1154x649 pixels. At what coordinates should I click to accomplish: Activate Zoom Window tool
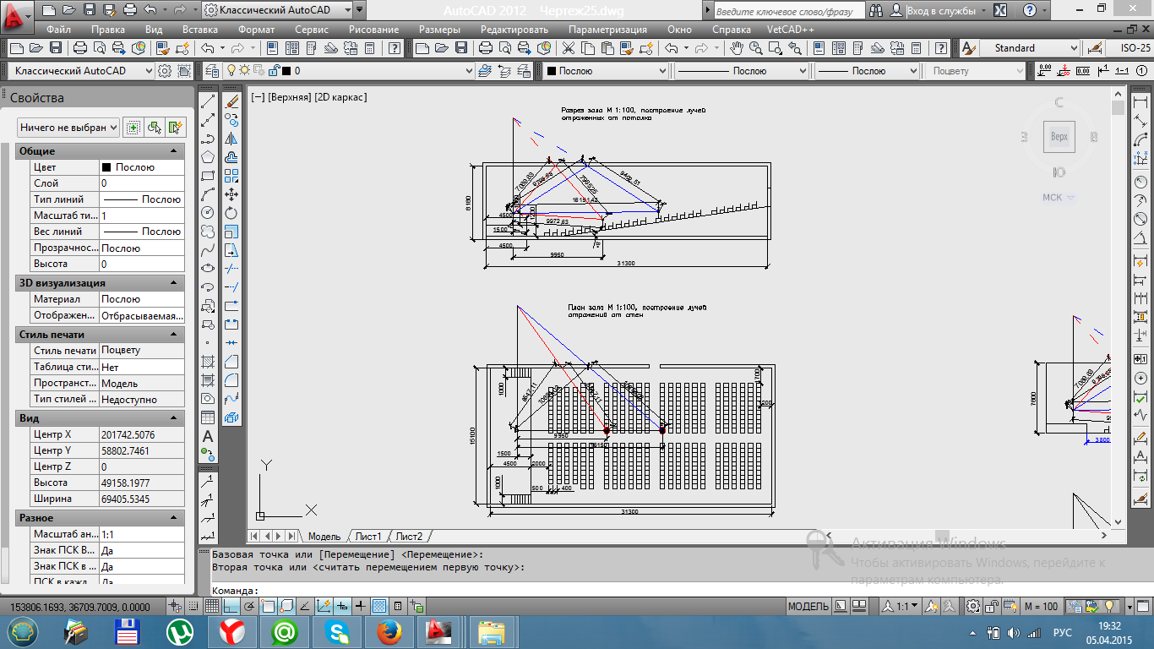pyautogui.click(x=774, y=48)
